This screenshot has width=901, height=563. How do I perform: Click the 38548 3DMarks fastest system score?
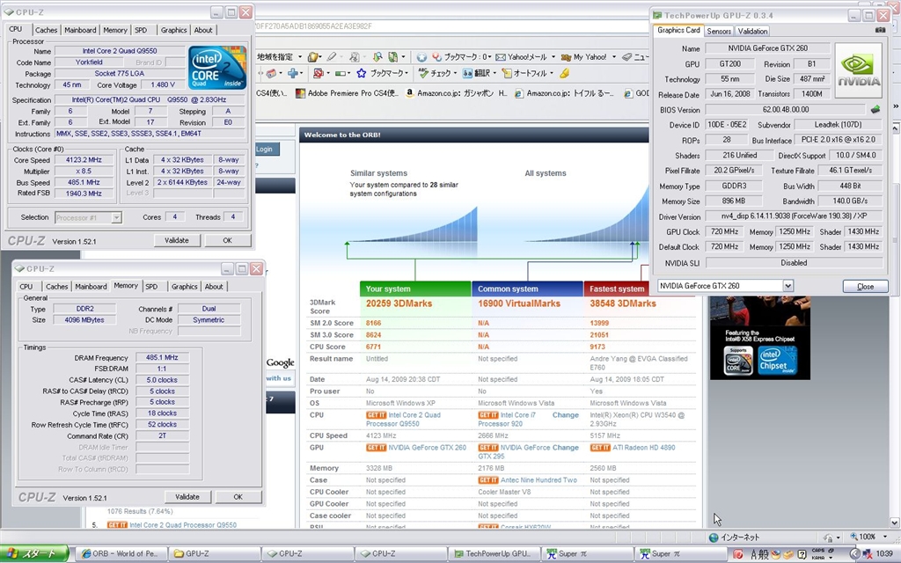click(623, 303)
